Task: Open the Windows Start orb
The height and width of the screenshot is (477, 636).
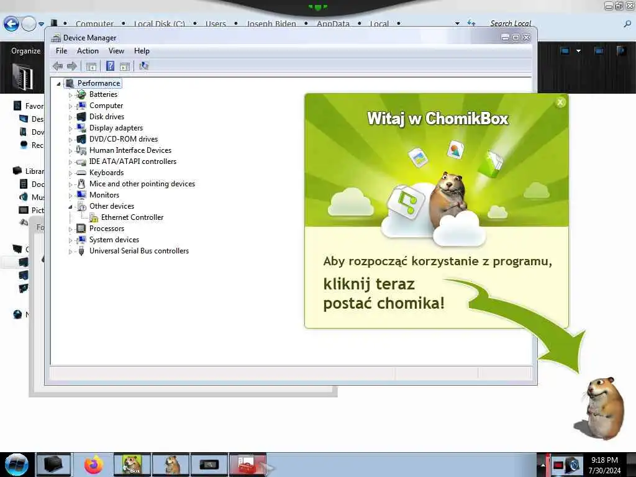Action: (x=16, y=465)
